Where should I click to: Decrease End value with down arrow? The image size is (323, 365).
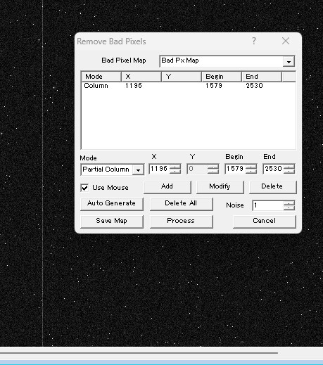289,171
